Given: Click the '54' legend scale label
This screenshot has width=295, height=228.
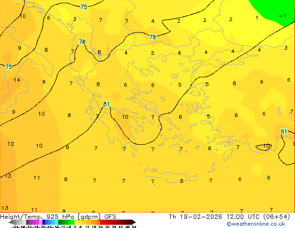Looking at the screenshot, I should coord(134,227).
